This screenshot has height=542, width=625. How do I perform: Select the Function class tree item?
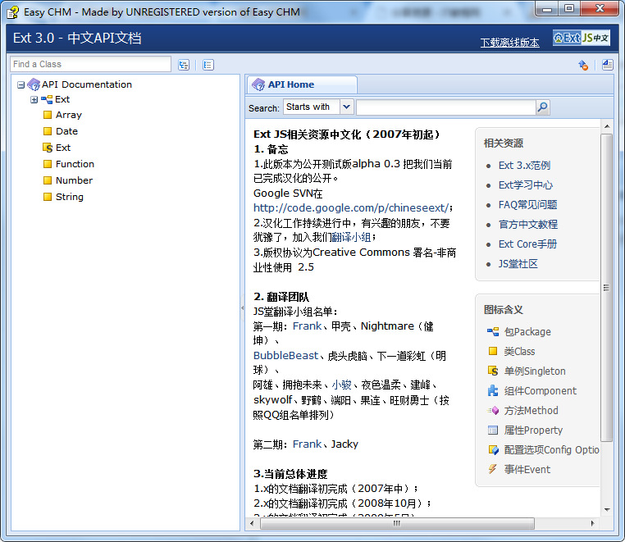[x=75, y=164]
